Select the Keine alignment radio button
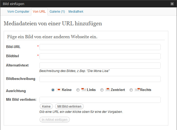This screenshot has height=130, width=177. (x=53, y=90)
